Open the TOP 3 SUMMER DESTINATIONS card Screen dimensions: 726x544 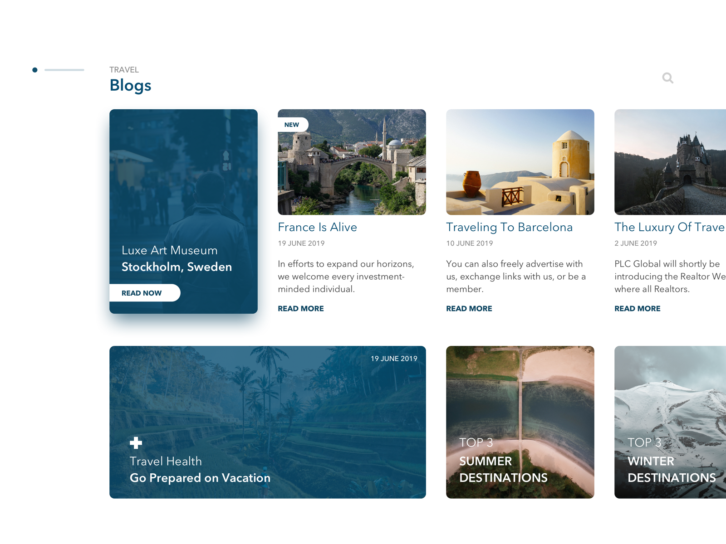[x=520, y=422]
